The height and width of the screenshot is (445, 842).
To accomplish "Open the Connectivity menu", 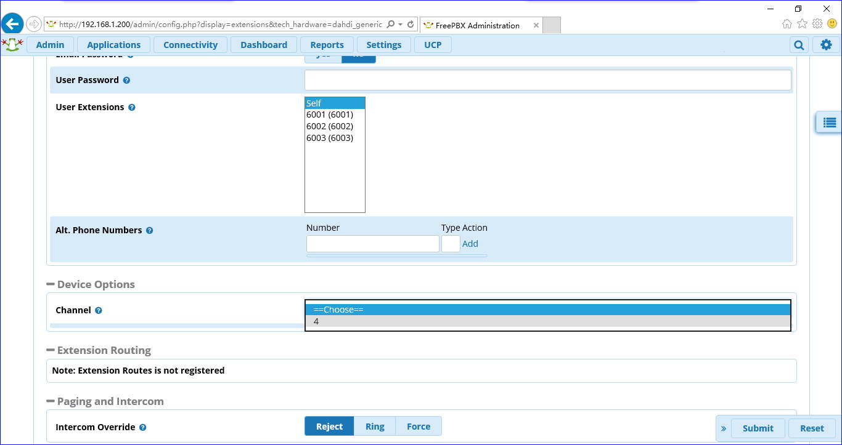I will pos(190,45).
